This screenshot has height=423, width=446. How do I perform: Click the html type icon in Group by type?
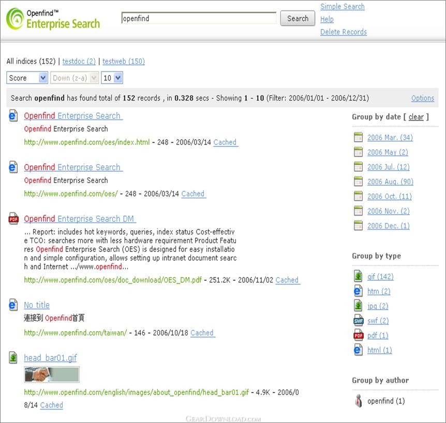click(x=358, y=350)
